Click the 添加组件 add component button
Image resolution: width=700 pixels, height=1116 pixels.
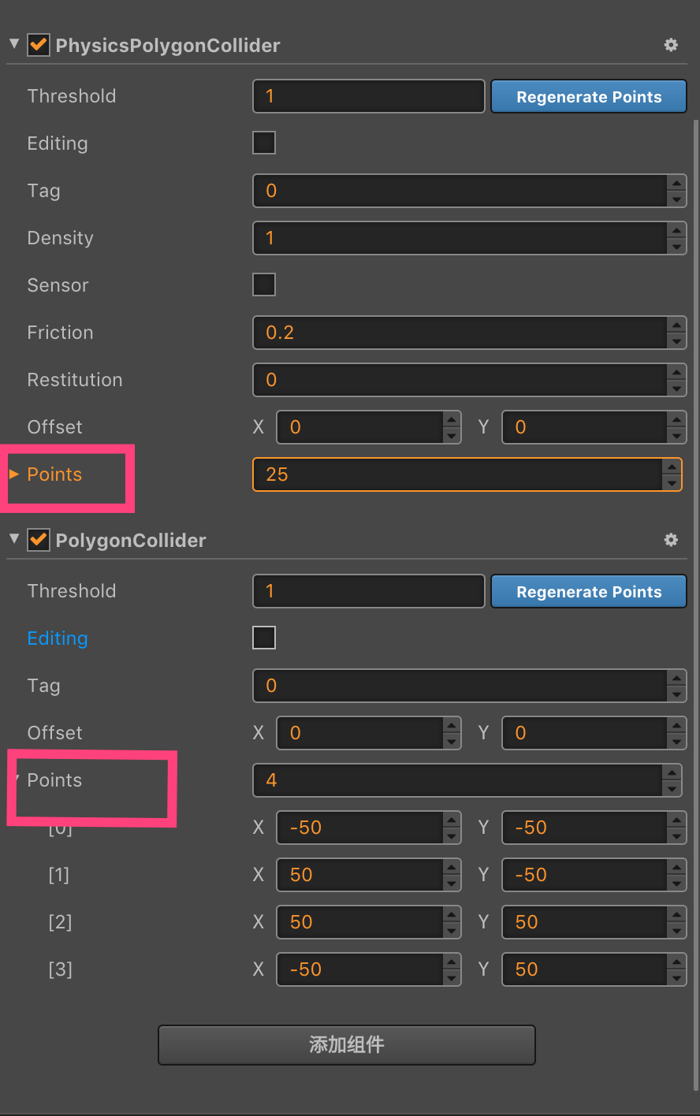click(x=347, y=1045)
